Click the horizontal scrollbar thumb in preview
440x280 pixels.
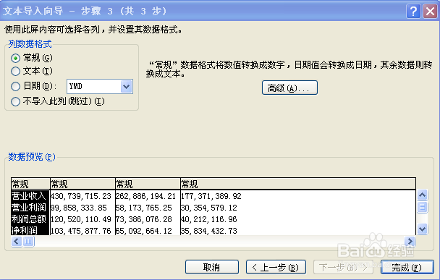point(28,241)
